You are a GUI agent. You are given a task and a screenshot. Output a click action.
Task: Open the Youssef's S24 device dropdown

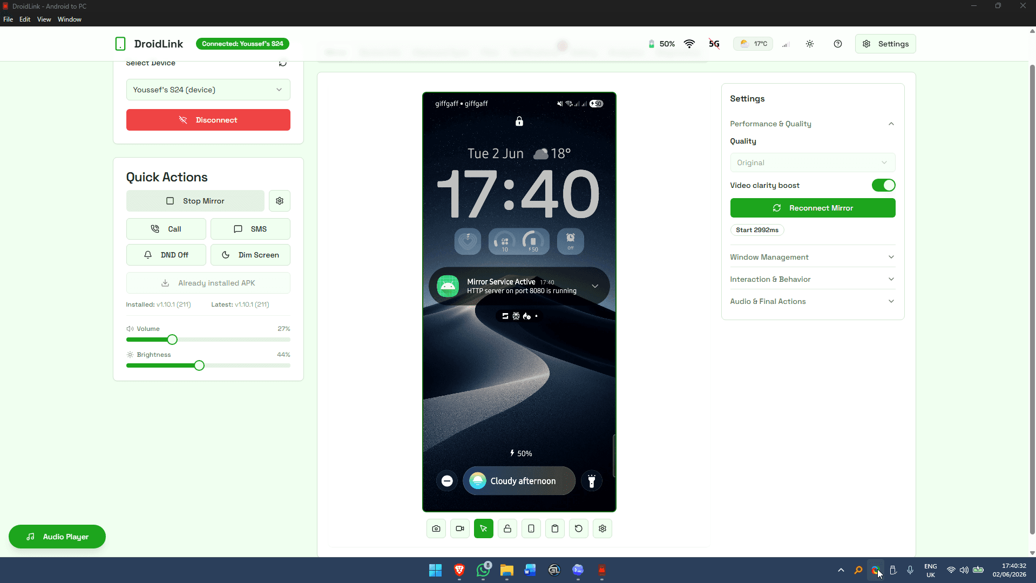click(x=208, y=90)
